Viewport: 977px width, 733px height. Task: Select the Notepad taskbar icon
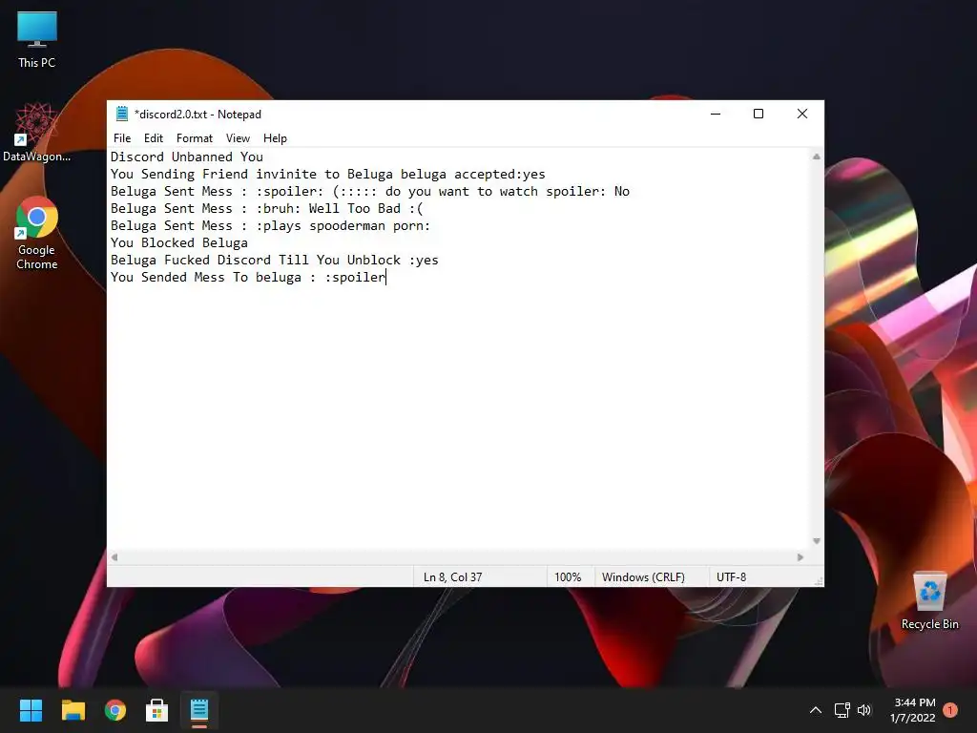tap(198, 710)
